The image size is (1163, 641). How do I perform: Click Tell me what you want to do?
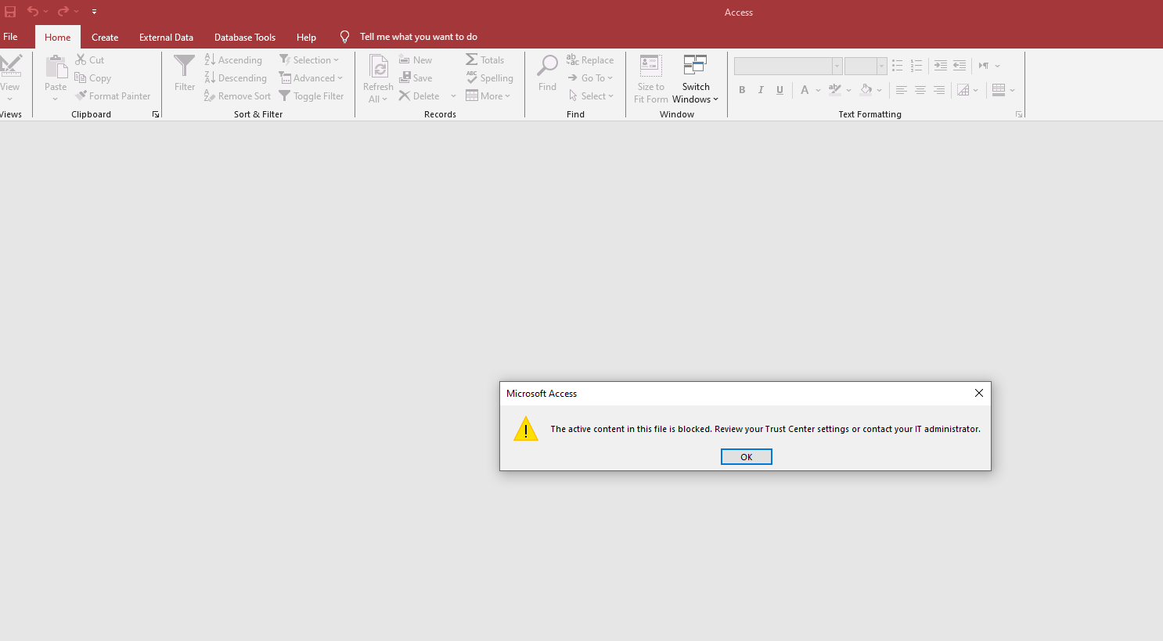418,37
